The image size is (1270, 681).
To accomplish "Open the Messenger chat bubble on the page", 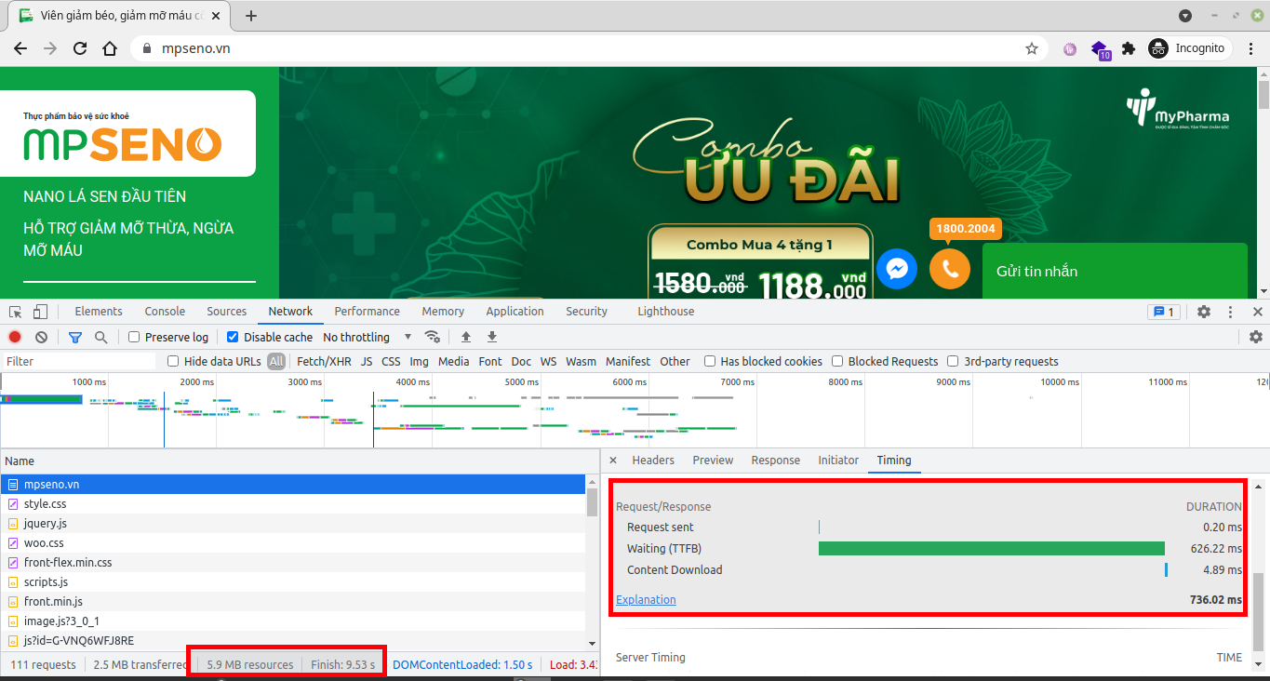I will pos(897,269).
